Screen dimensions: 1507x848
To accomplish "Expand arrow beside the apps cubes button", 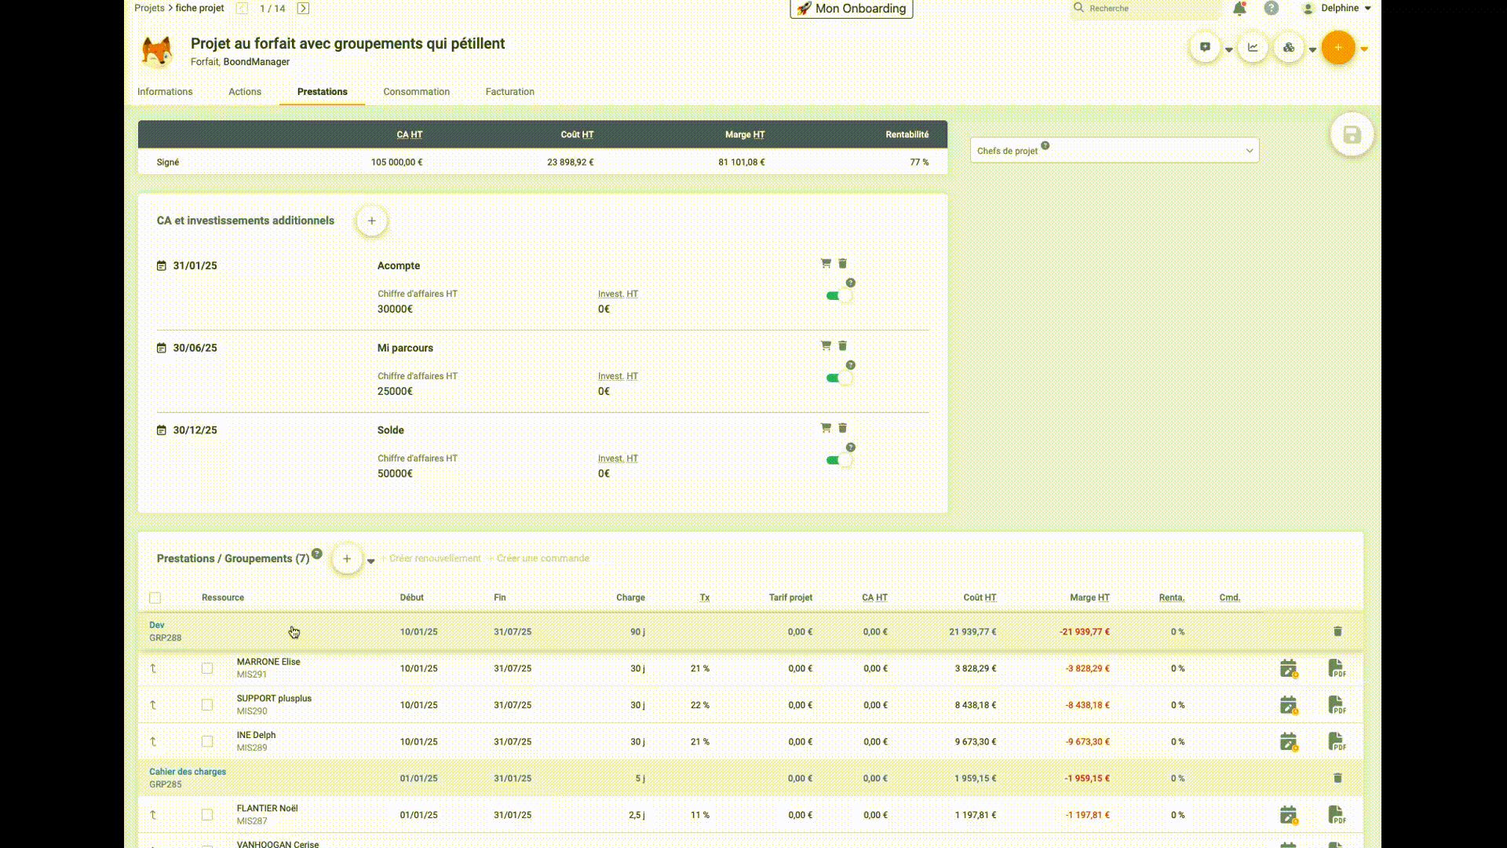I will point(1312,49).
